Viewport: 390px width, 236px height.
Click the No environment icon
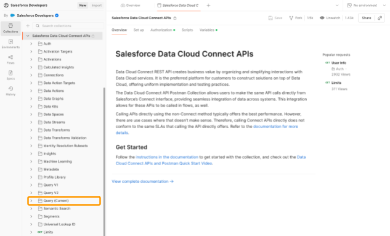[x=349, y=5]
